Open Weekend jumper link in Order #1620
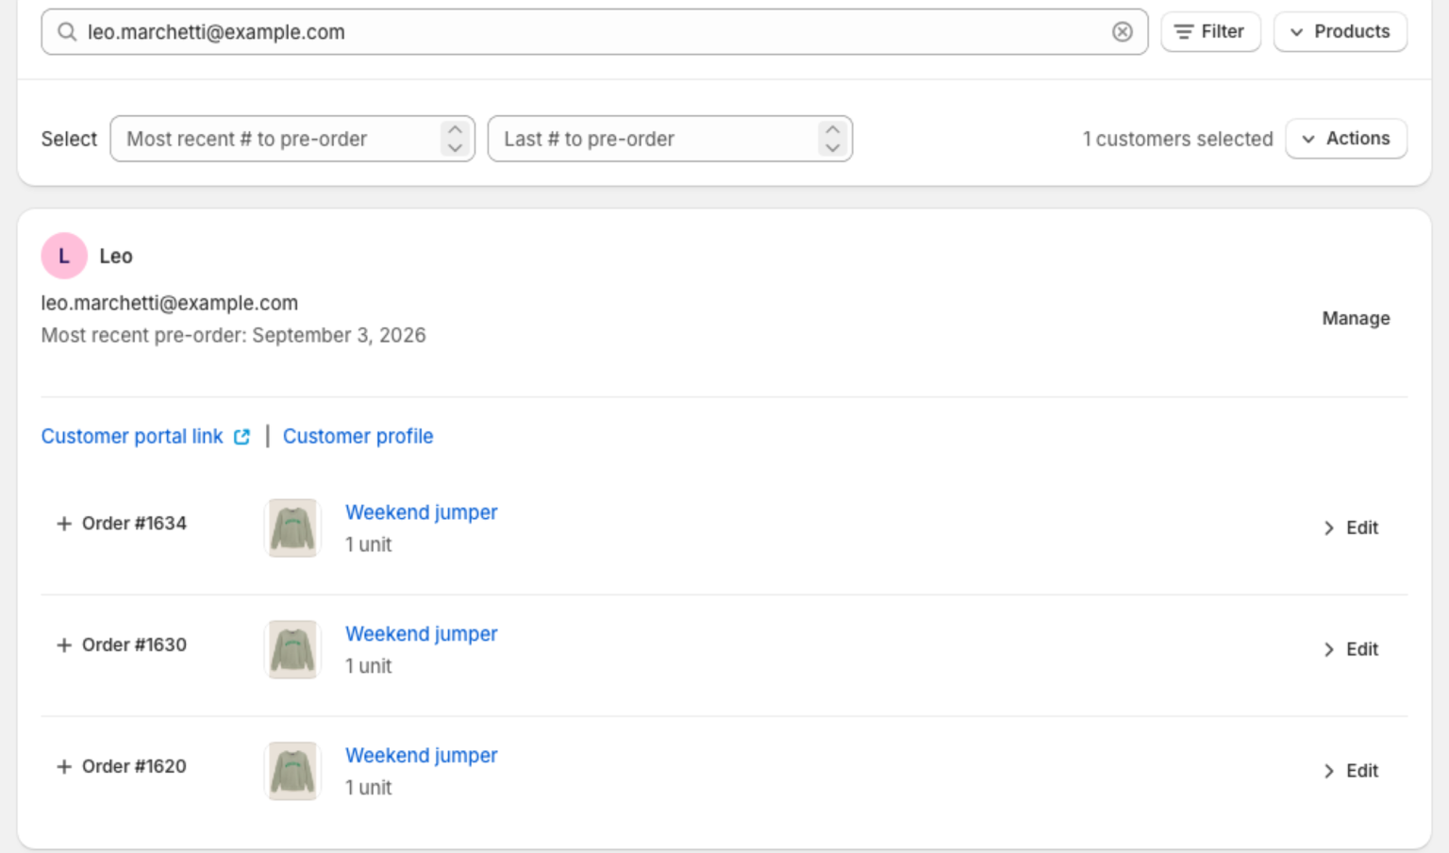The height and width of the screenshot is (853, 1449). coord(422,756)
